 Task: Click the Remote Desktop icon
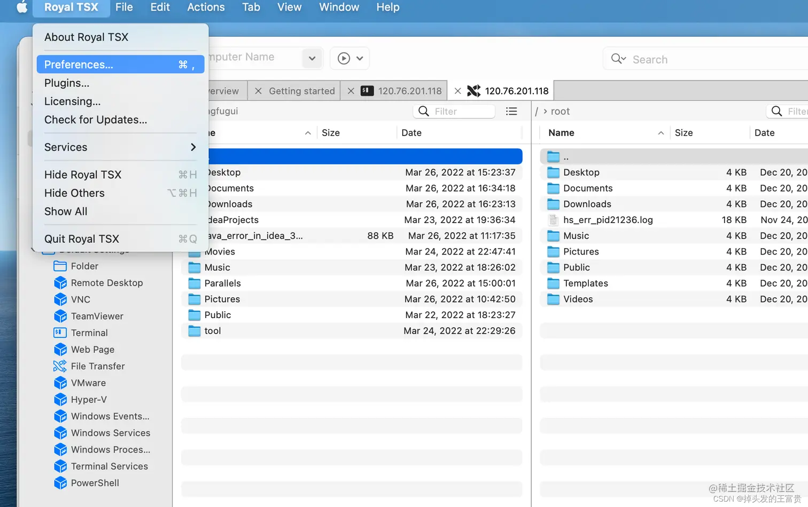(x=60, y=283)
